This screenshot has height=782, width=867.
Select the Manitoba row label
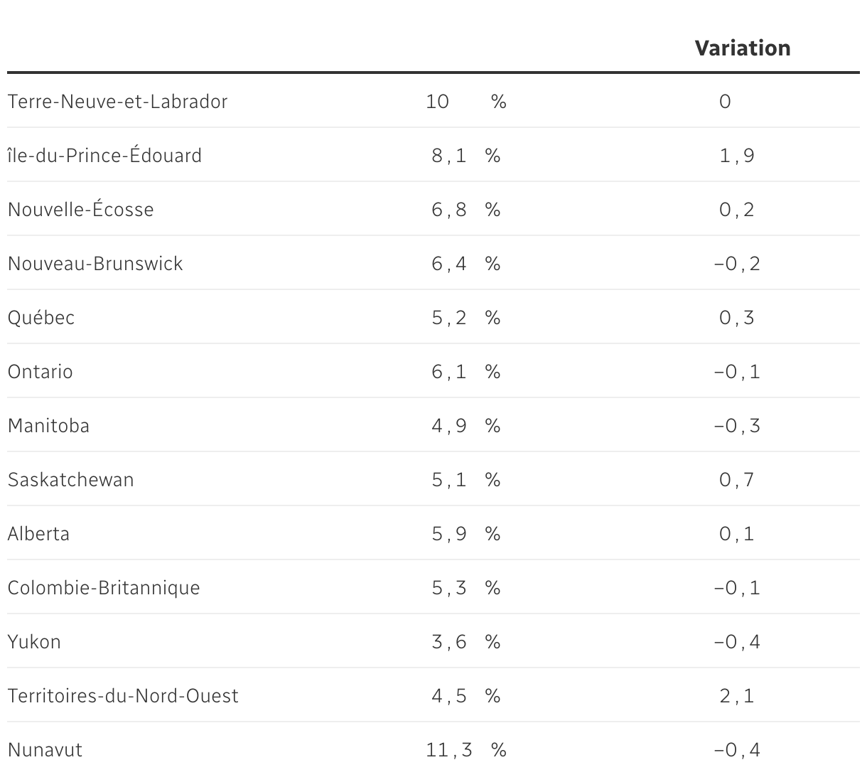pyautogui.click(x=48, y=426)
